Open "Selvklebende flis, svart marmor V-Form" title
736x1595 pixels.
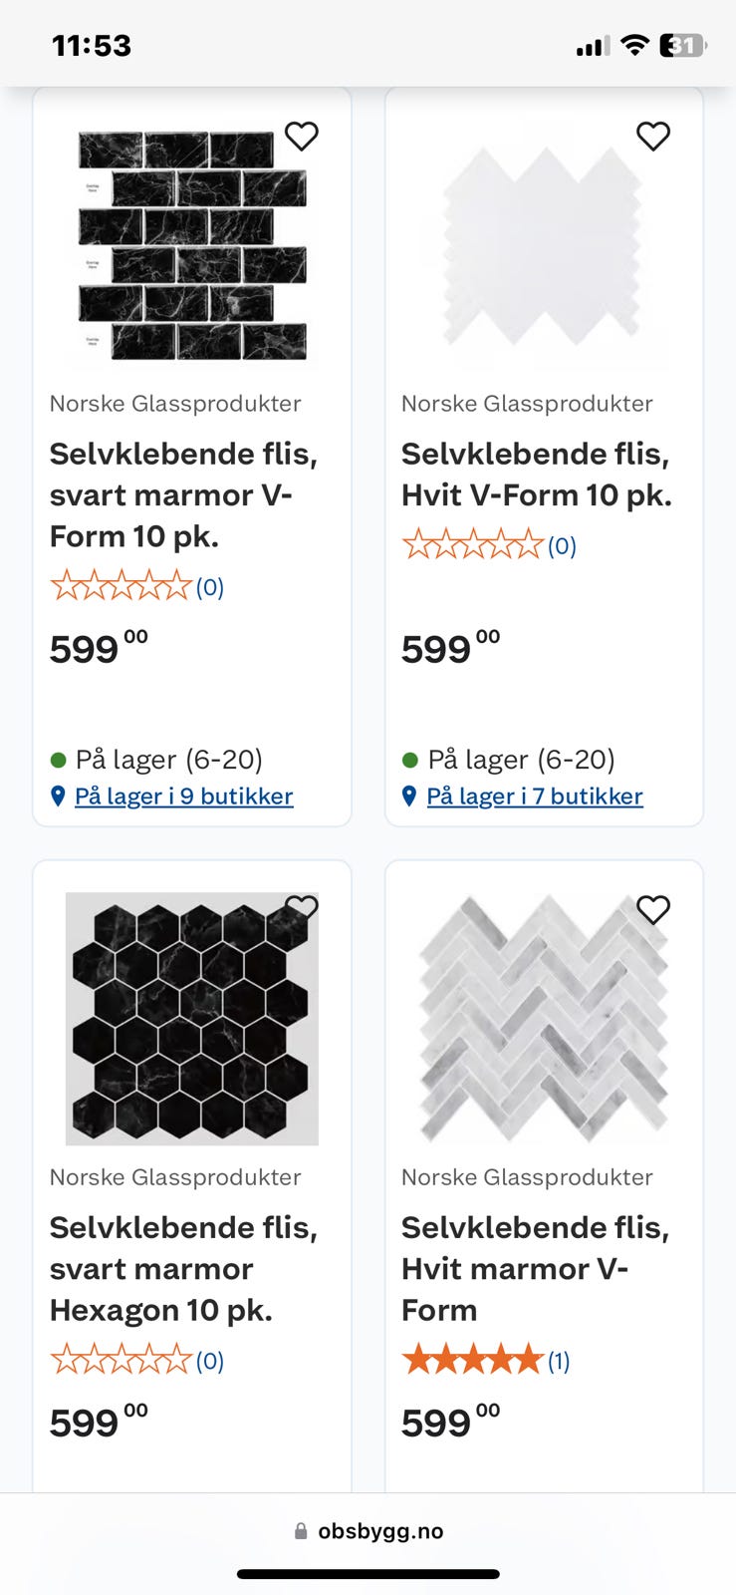(x=184, y=495)
